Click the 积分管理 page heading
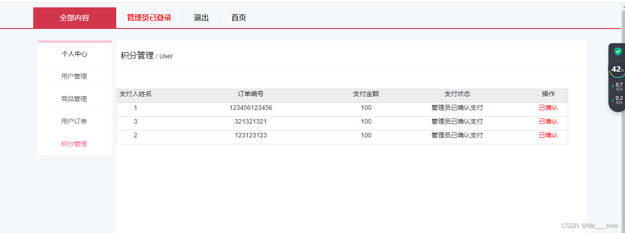Viewport: 625px width, 233px height. [x=137, y=56]
